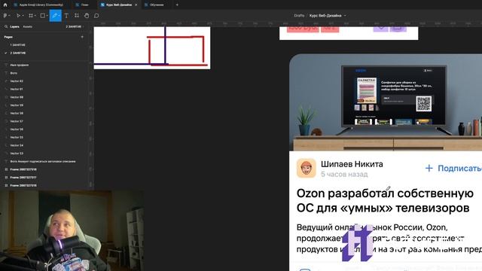Select the Frame tool
The height and width of the screenshot is (271, 482).
click(31, 15)
